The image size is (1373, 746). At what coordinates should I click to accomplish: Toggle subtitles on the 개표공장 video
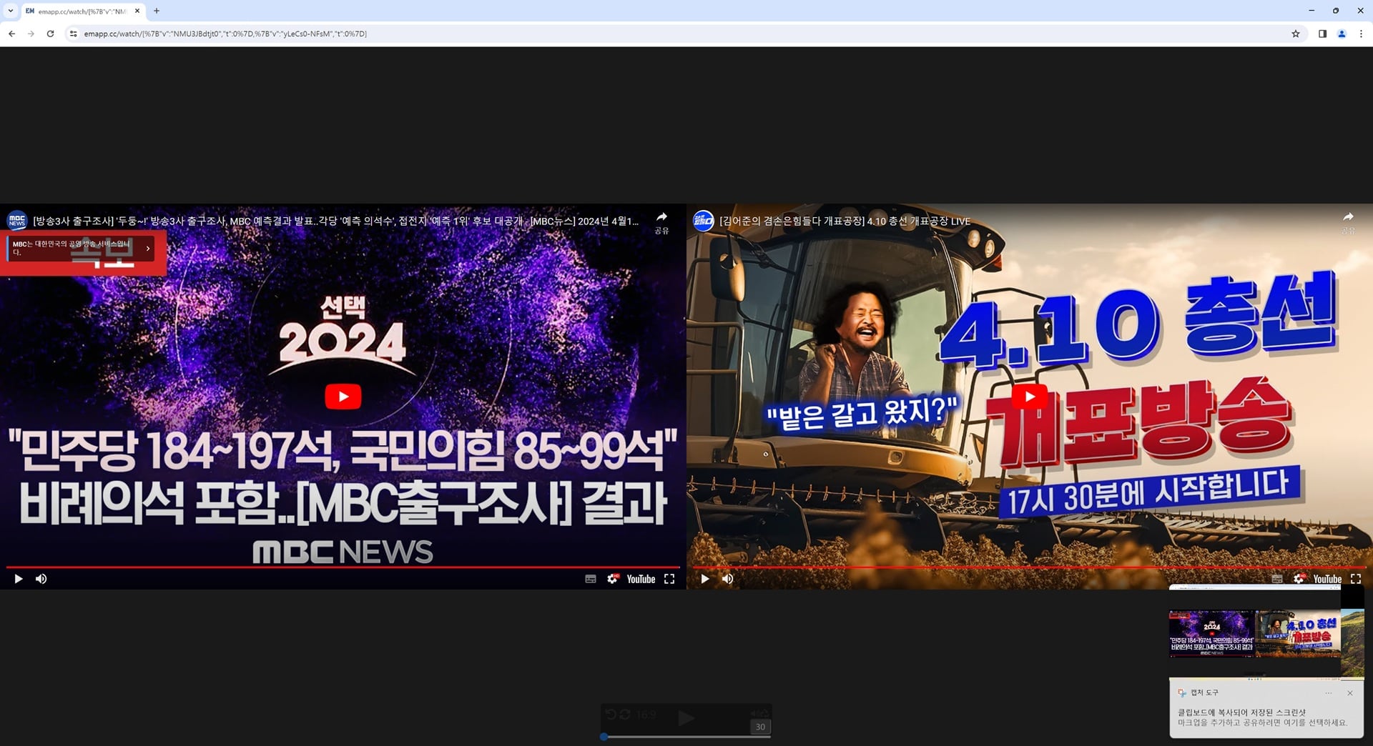point(1277,579)
